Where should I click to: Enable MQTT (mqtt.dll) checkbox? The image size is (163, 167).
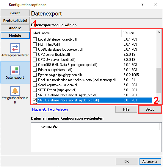coord(35,44)
